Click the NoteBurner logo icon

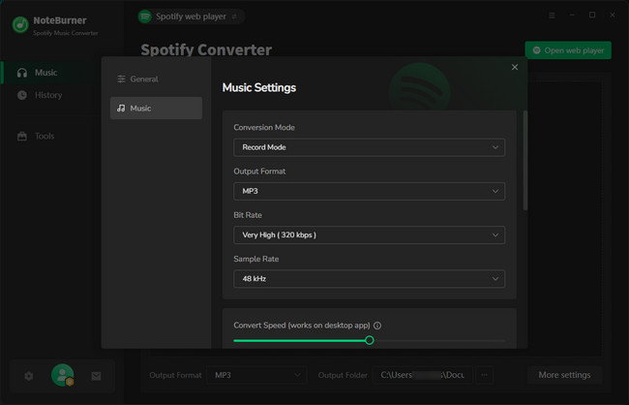tap(18, 24)
